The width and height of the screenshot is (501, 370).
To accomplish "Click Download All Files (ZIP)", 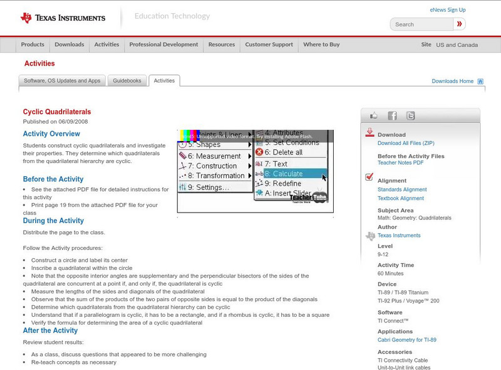I will pyautogui.click(x=406, y=143).
